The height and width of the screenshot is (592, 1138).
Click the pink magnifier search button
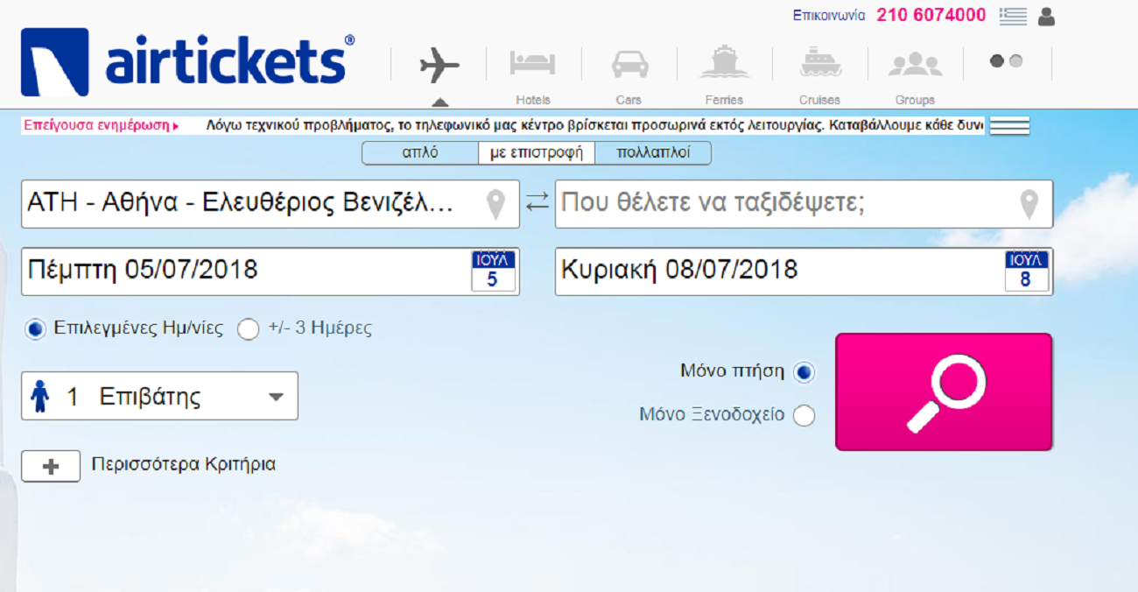click(944, 391)
